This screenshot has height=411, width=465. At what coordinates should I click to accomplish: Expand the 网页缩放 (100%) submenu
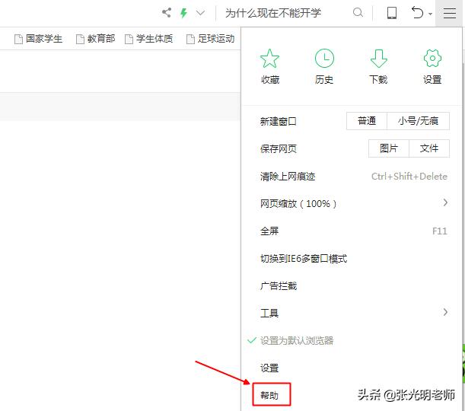coord(353,203)
